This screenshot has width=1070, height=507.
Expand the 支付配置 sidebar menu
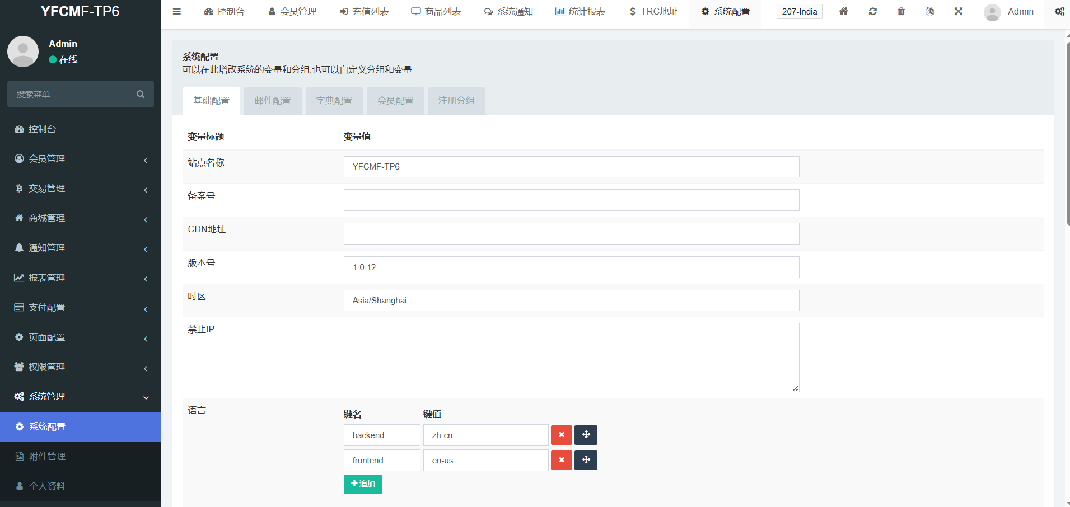pyautogui.click(x=81, y=308)
